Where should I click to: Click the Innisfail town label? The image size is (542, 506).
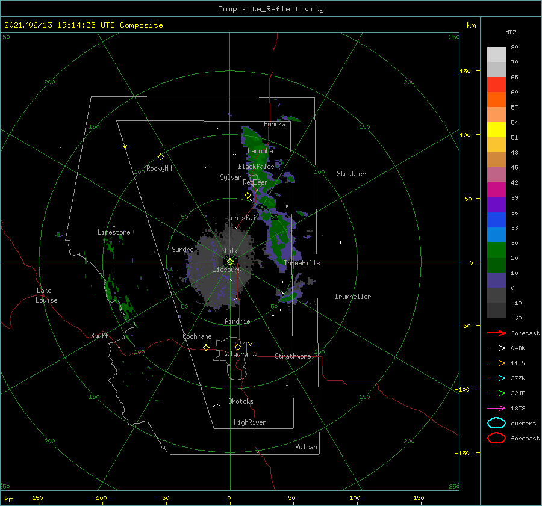point(243,218)
